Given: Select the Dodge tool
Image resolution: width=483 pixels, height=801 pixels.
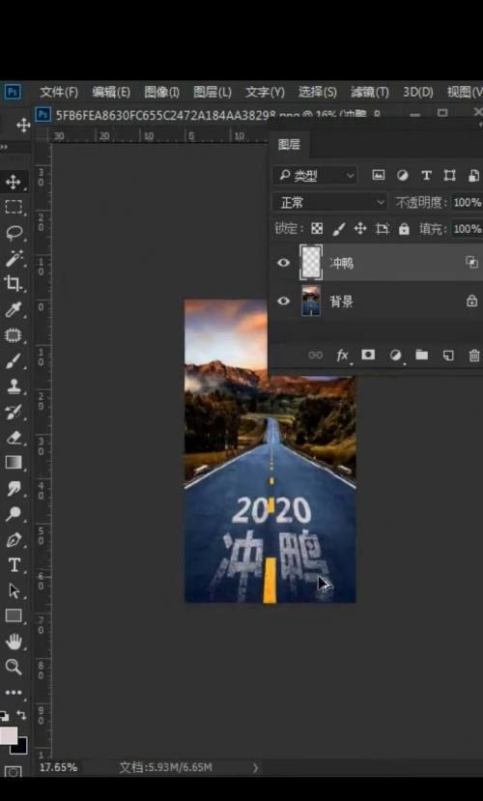Looking at the screenshot, I should [14, 513].
